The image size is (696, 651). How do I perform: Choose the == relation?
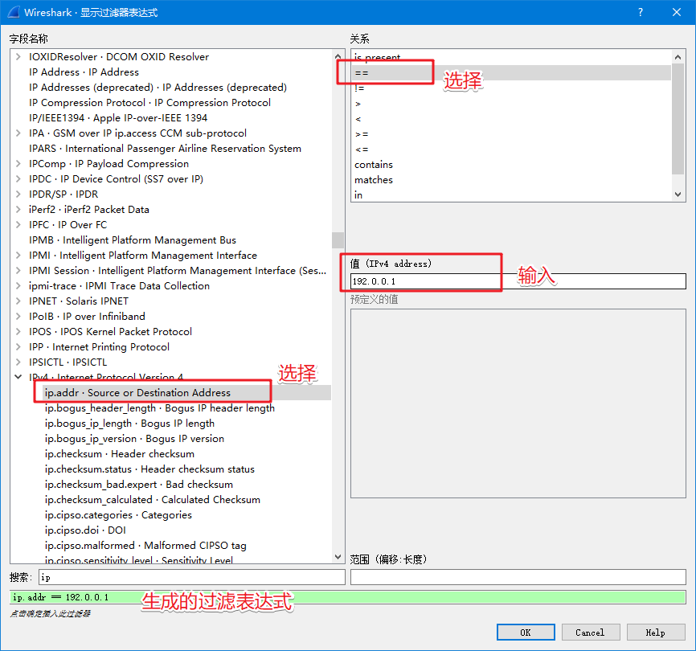tap(511, 73)
